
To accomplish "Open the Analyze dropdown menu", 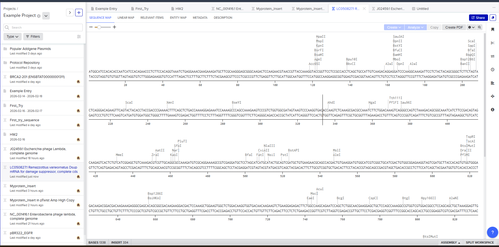I will click(x=415, y=27).
